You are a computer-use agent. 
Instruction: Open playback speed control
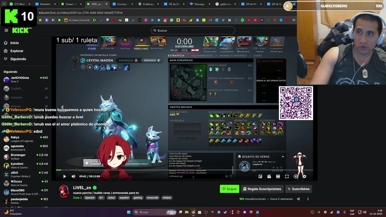[x=296, y=176]
